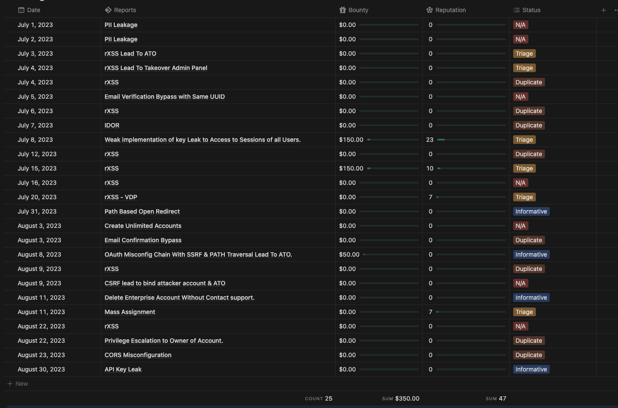Add a new property with plus icon

pyautogui.click(x=604, y=10)
